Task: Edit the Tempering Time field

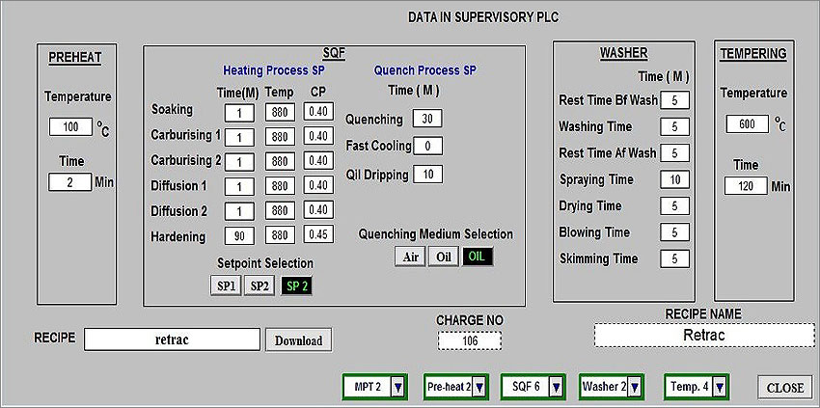Action: tap(745, 186)
